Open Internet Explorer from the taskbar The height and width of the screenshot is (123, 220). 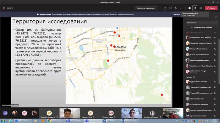[10, 121]
